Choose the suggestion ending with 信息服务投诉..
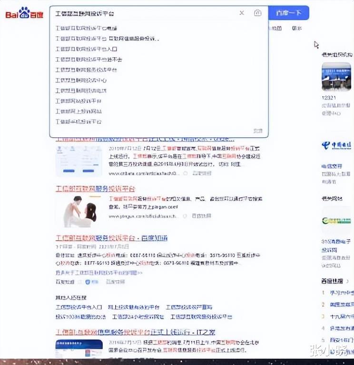 107,39
